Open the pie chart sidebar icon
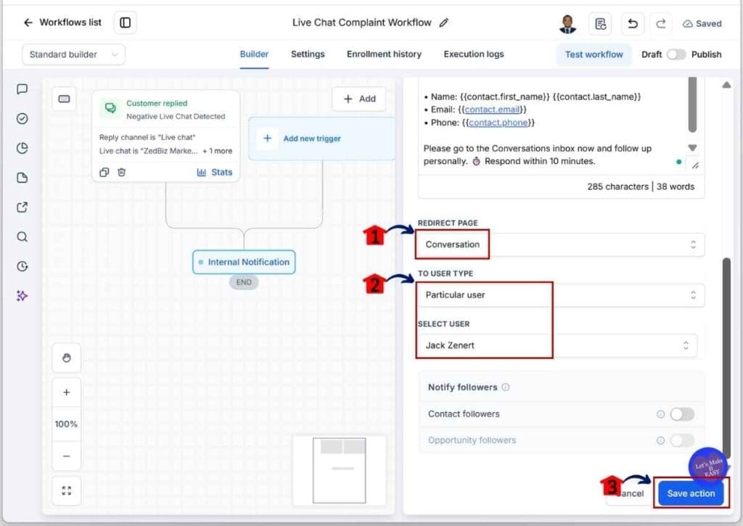Image resolution: width=743 pixels, height=526 pixels. tap(22, 148)
